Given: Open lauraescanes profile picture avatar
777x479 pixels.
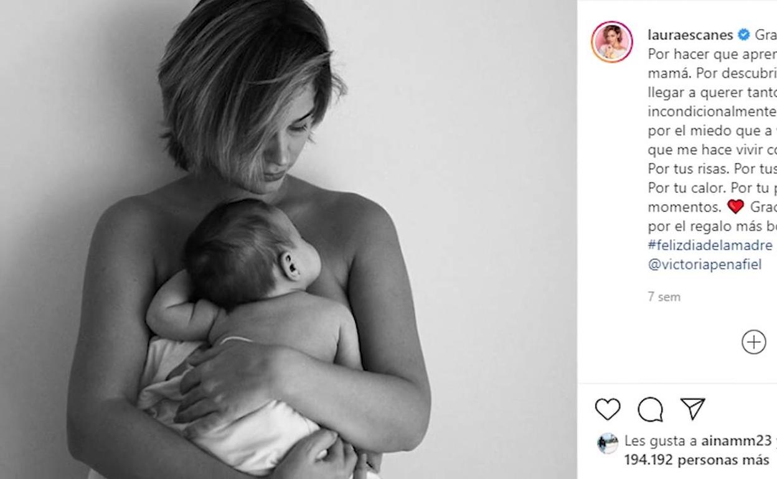Looking at the screenshot, I should click(612, 42).
